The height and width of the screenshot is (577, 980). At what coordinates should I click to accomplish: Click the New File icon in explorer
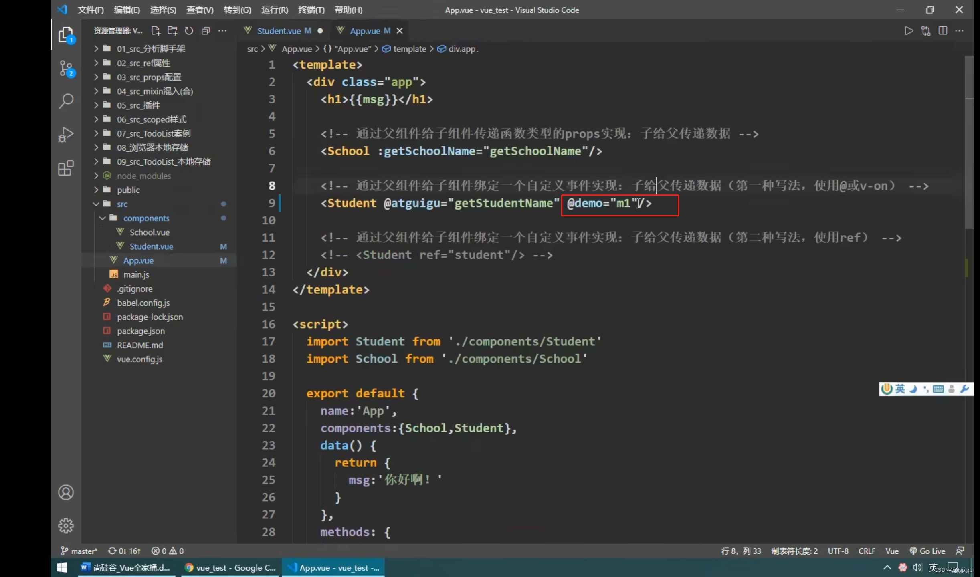coord(156,31)
